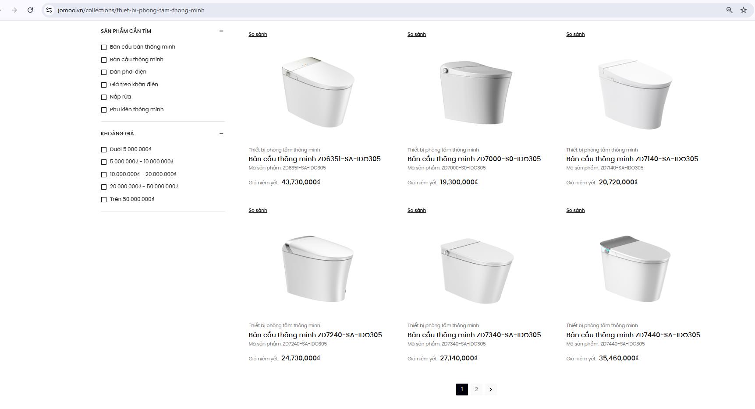Collapse the 'Khoảng giá' filter section
Image resolution: width=755 pixels, height=409 pixels.
coord(221,134)
